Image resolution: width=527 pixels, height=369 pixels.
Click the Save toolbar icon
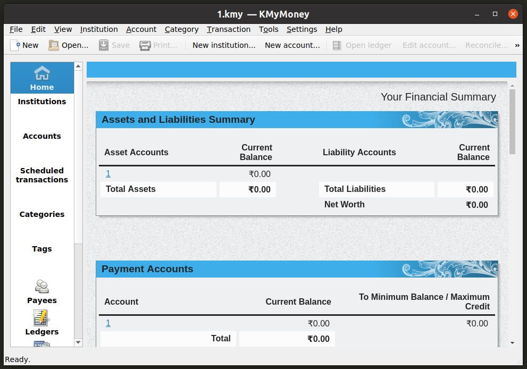pos(104,45)
